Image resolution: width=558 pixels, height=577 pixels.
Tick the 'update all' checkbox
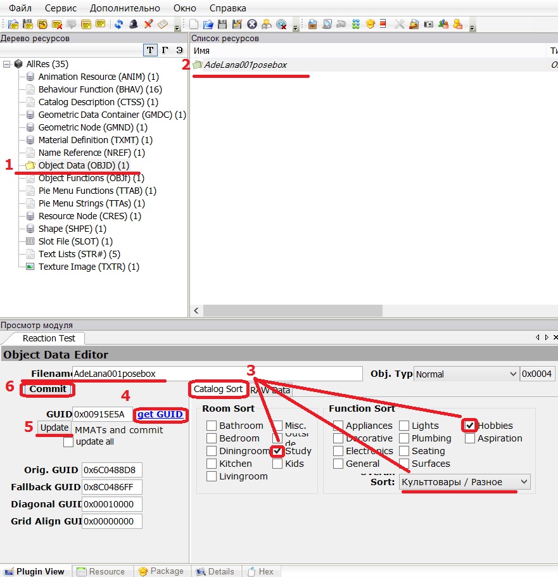[68, 442]
